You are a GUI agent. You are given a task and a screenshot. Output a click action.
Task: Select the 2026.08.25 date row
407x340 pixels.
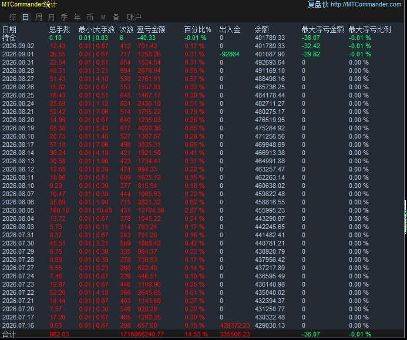pos(18,95)
